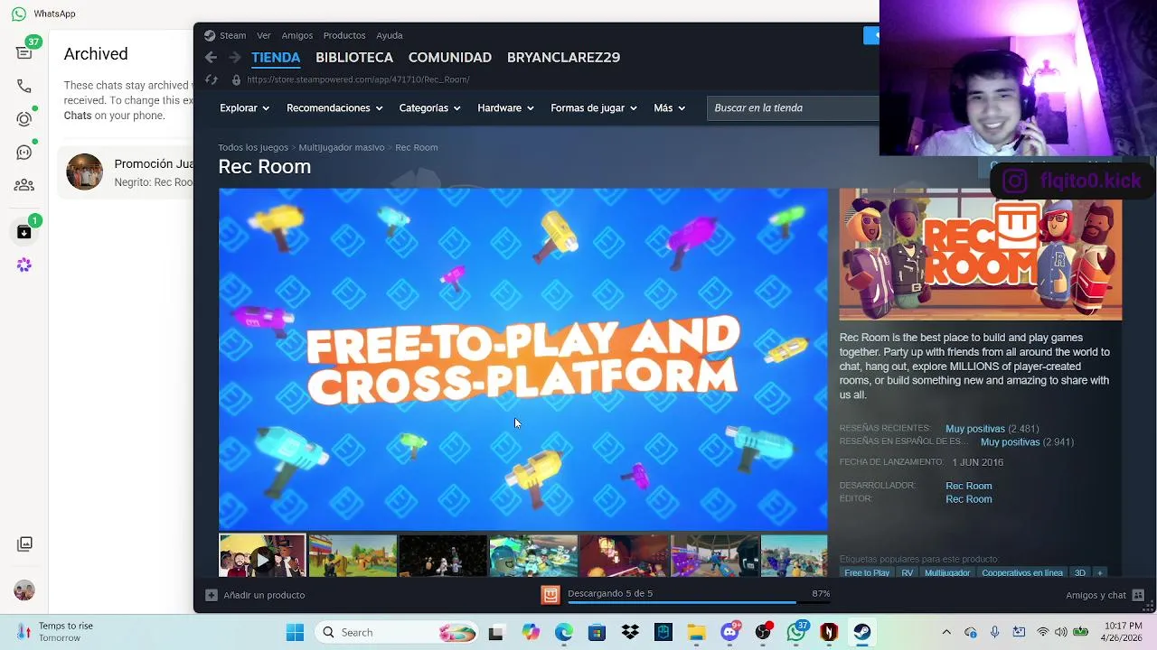Open Multijugador masivo breadcrumb link

(342, 147)
